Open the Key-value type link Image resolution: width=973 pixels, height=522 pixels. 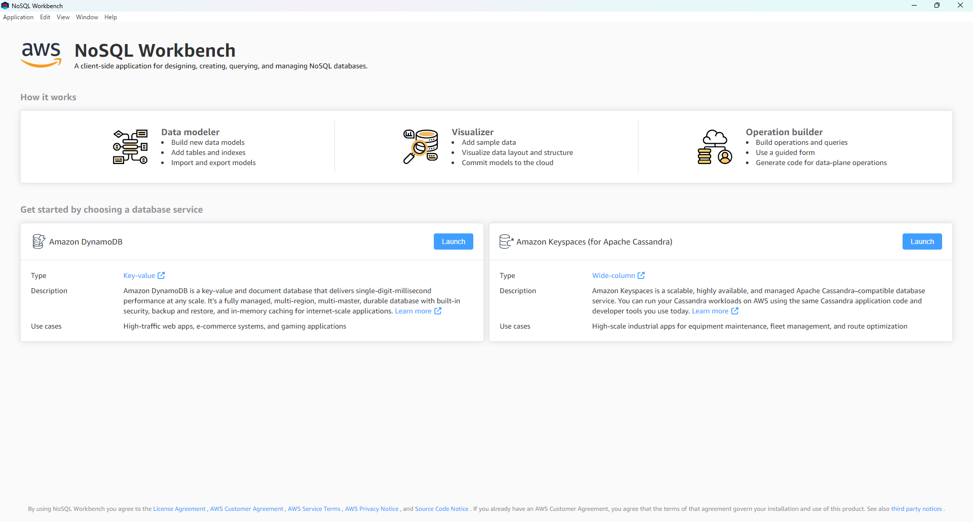point(138,275)
